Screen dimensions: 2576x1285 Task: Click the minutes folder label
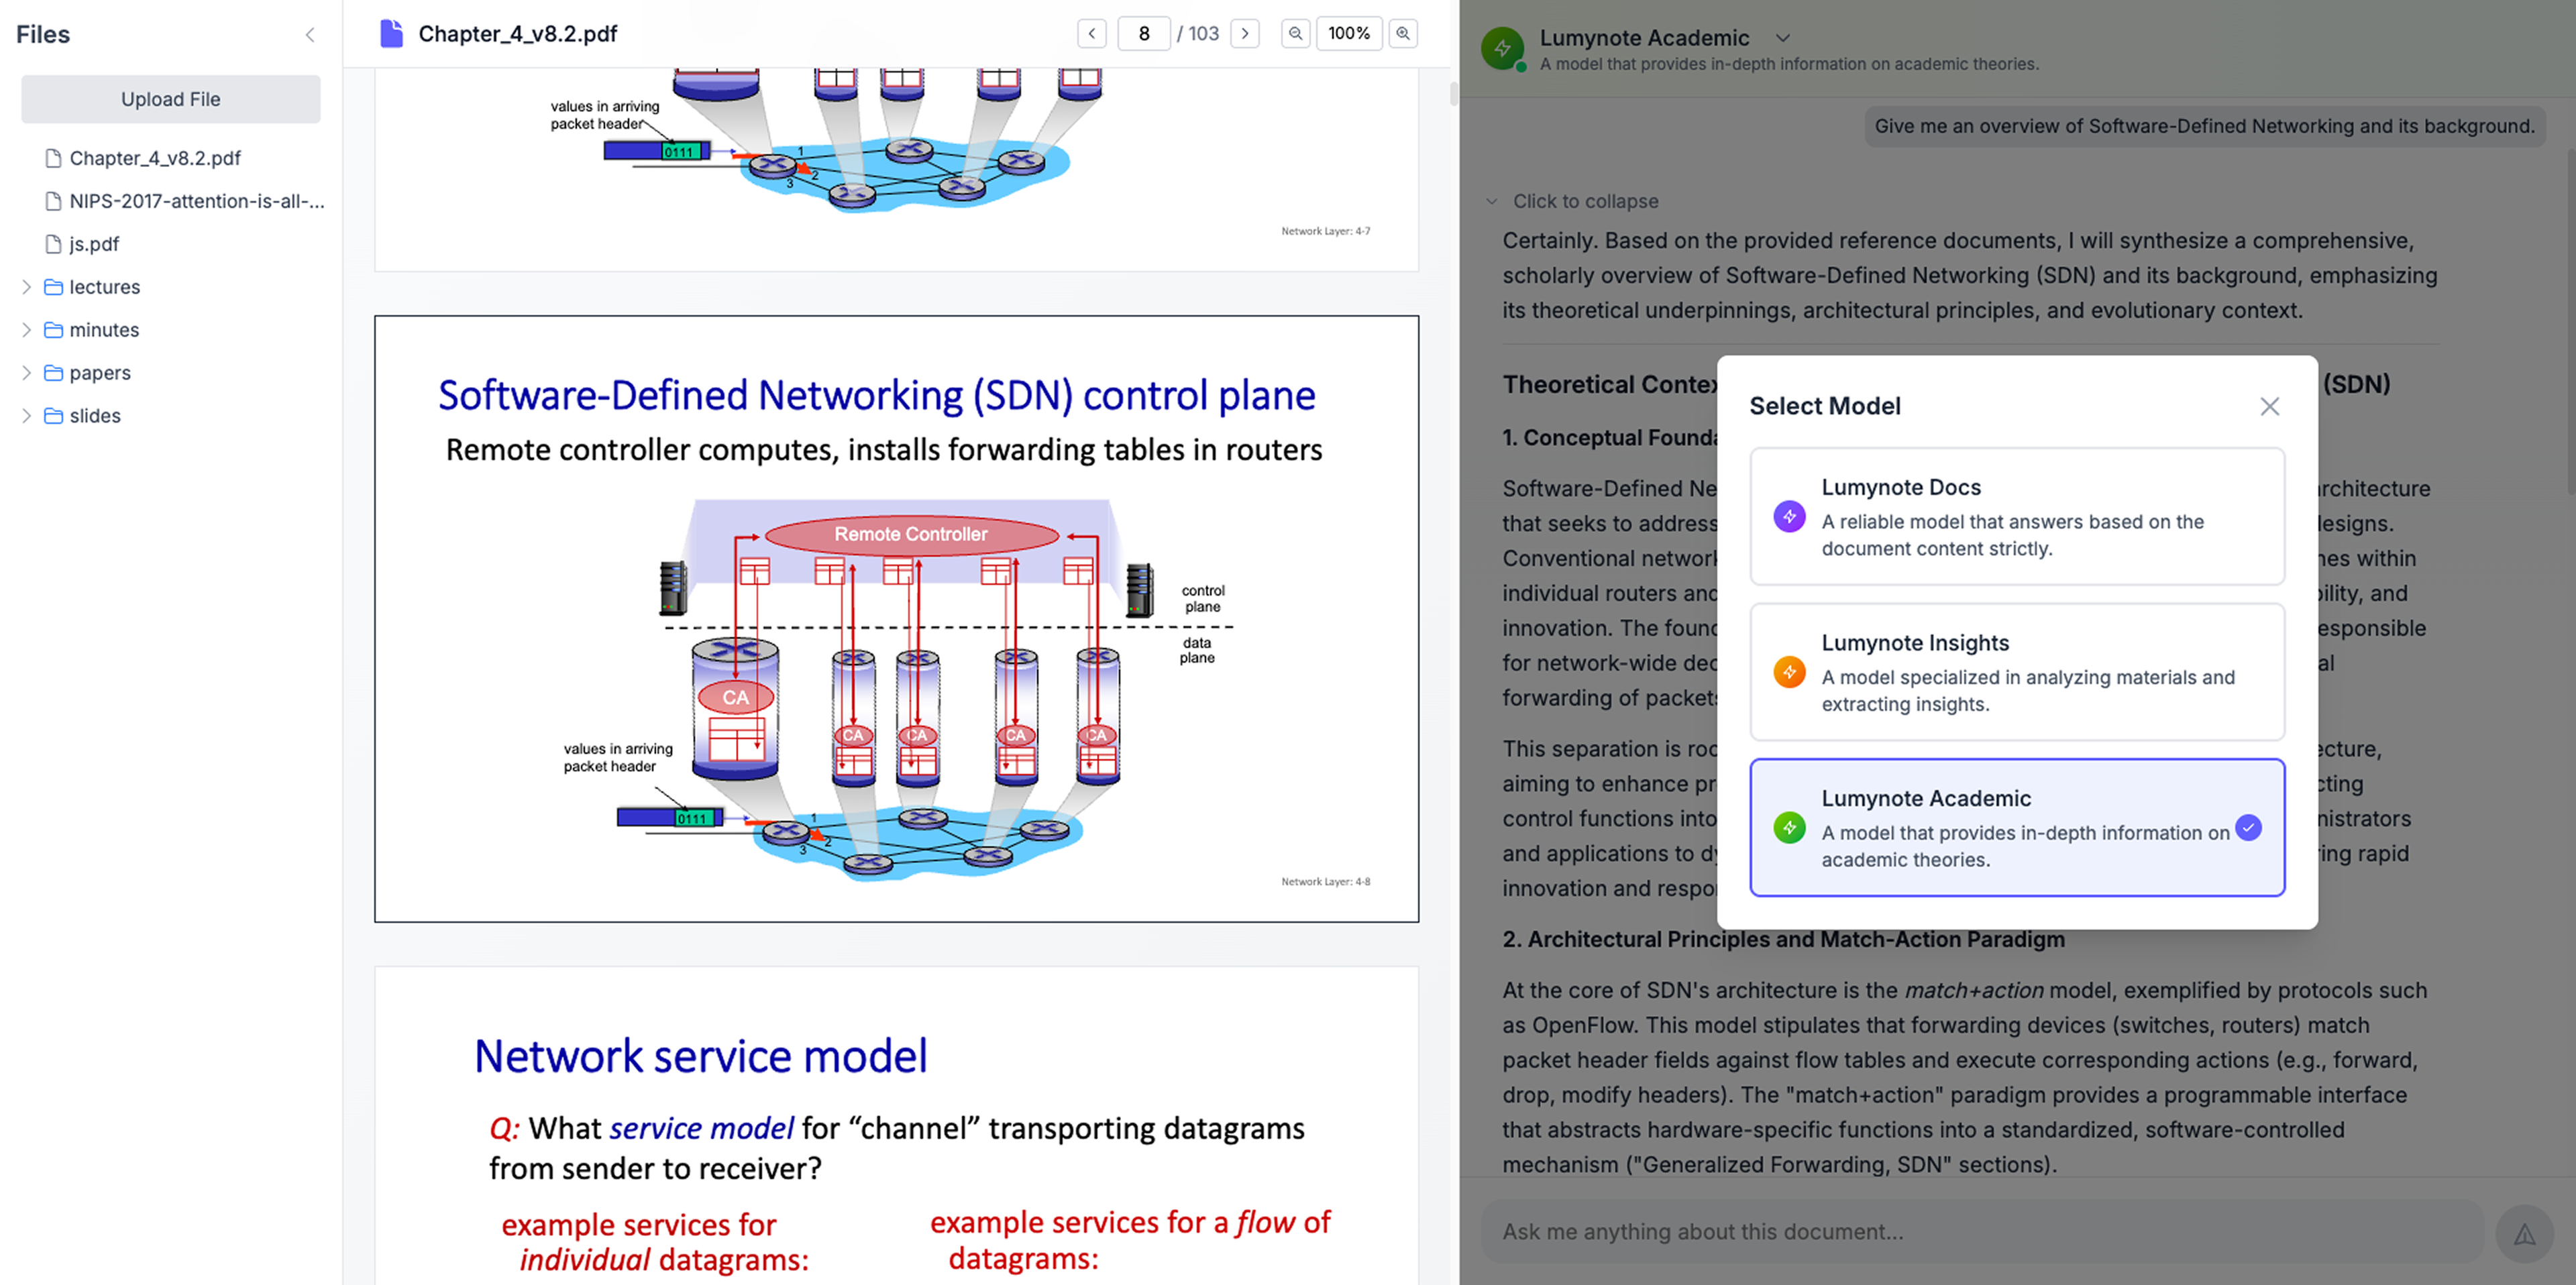point(104,330)
